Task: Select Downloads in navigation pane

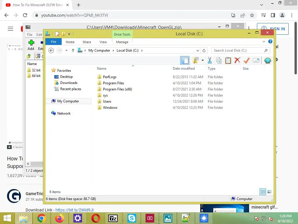Action: click(x=66, y=83)
